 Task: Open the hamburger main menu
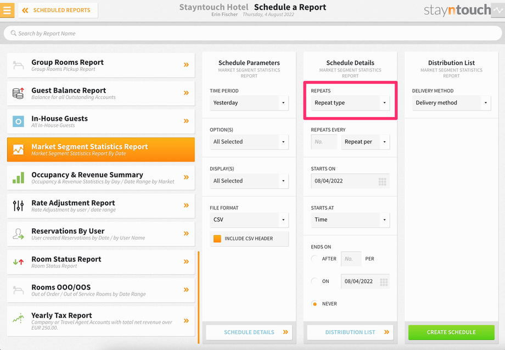click(7, 10)
